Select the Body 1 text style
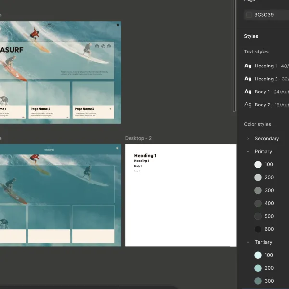The image size is (289, 289). click(266, 92)
